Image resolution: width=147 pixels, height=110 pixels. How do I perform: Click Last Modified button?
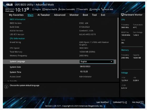[103, 102]
